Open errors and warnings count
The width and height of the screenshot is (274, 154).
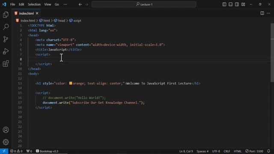pyautogui.click(x=16, y=151)
